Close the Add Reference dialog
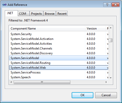This screenshot has height=103, width=122. click(x=115, y=5)
